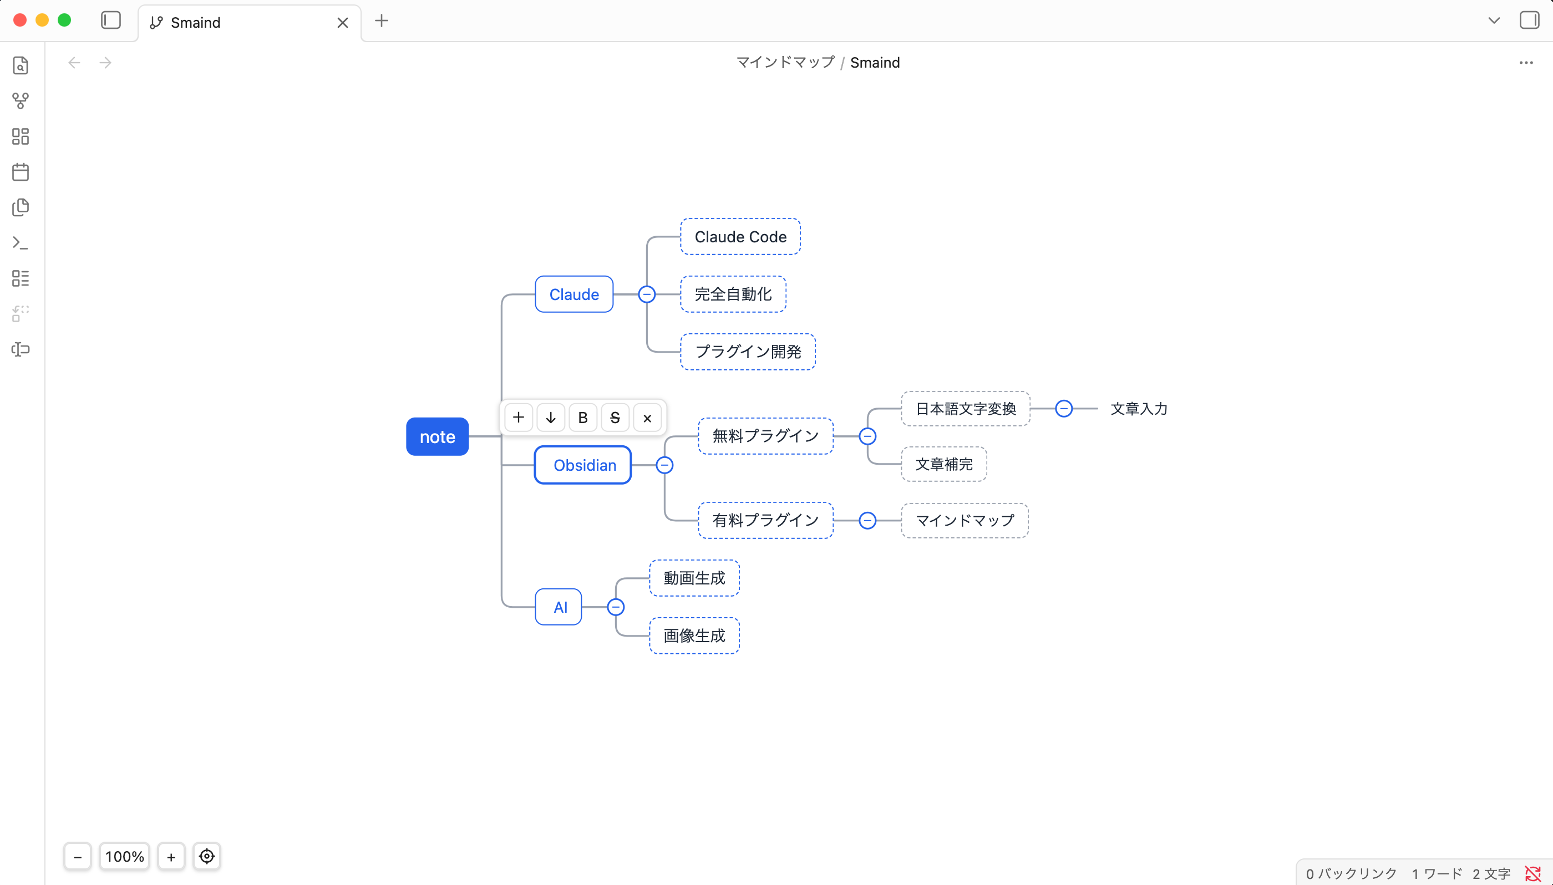Reset zoom via the 100% button
Image resolution: width=1553 pixels, height=885 pixels.
(x=125, y=856)
